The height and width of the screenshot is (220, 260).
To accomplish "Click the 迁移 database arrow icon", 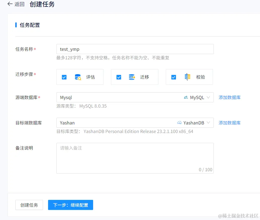I will [x=132, y=77].
